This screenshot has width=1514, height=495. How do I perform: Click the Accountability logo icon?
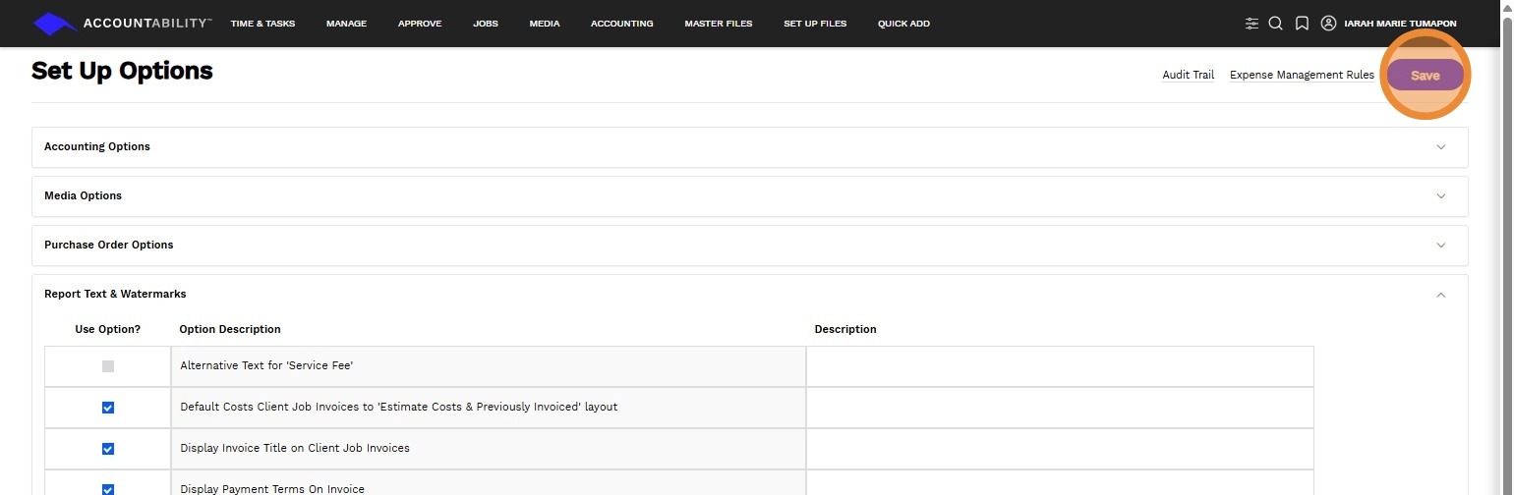point(55,24)
